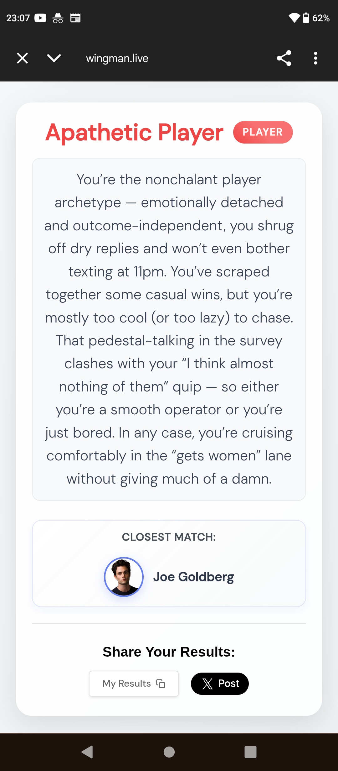Tap the Apathetic Player heading
The image size is (338, 771).
(134, 133)
